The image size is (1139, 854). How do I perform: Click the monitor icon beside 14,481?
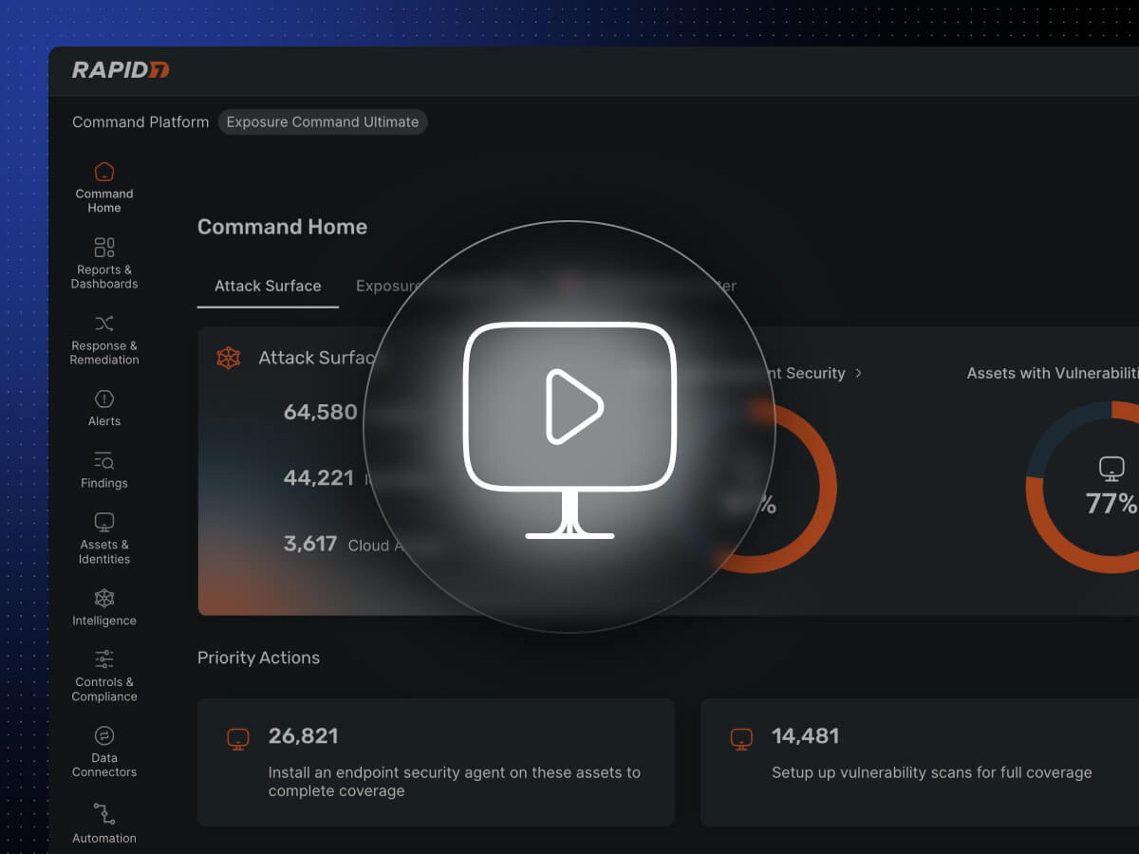tap(742, 740)
